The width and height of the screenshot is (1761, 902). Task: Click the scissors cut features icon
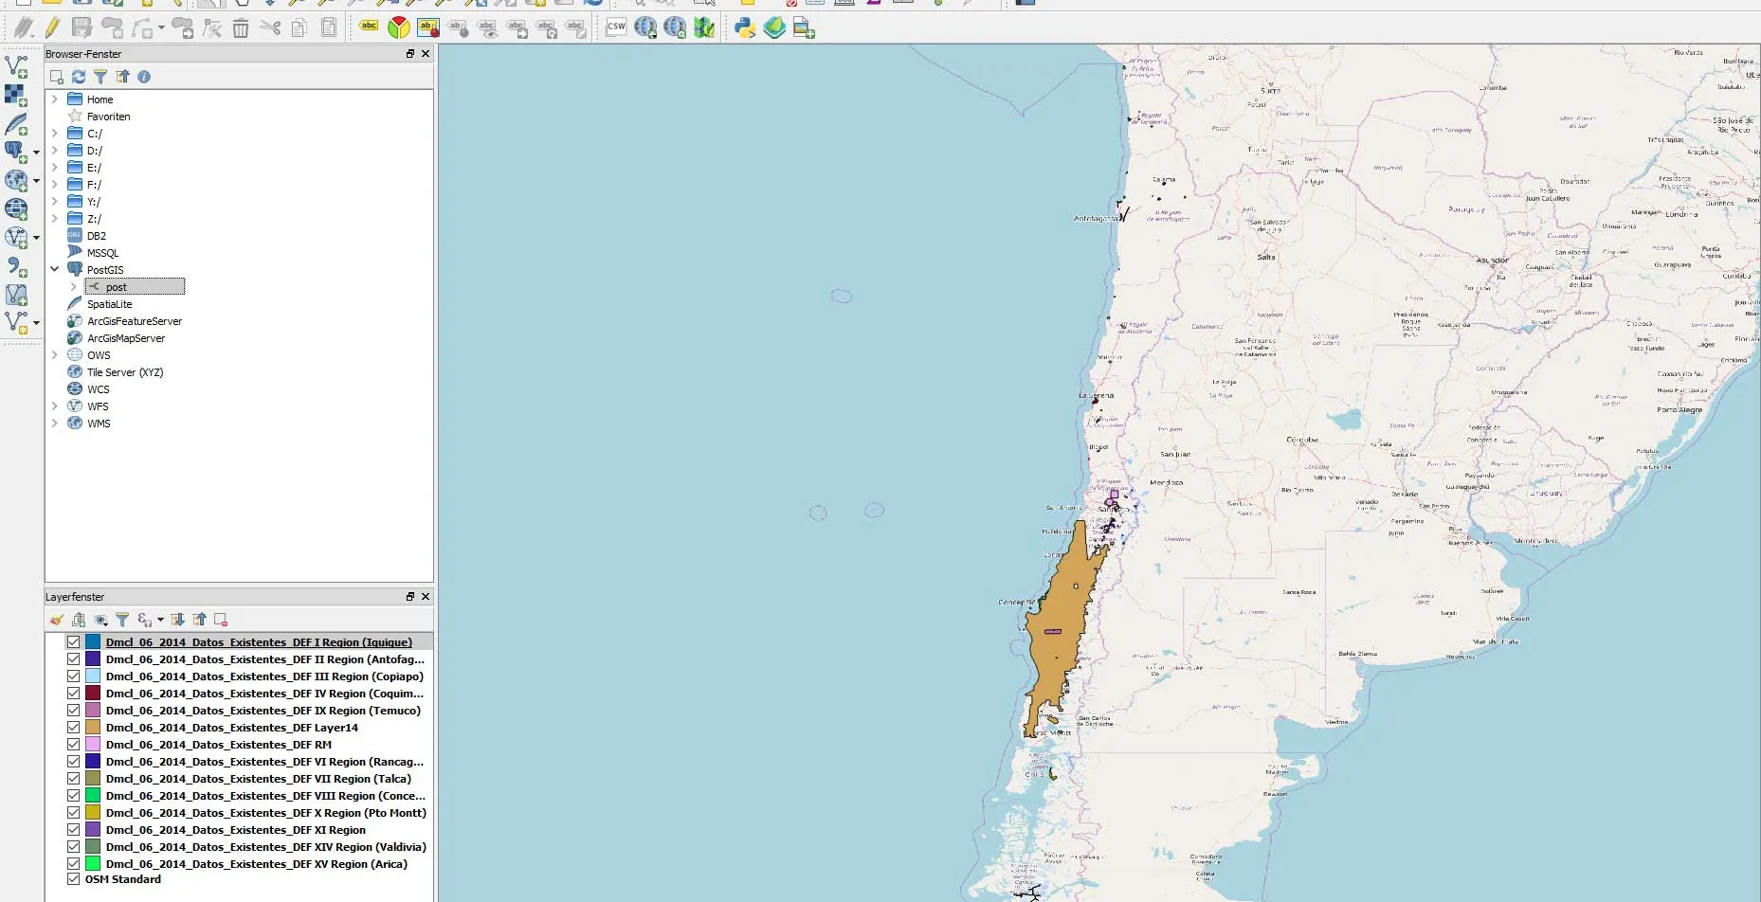pos(270,28)
